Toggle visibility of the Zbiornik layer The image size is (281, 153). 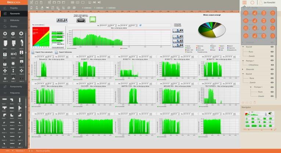tap(272, 69)
